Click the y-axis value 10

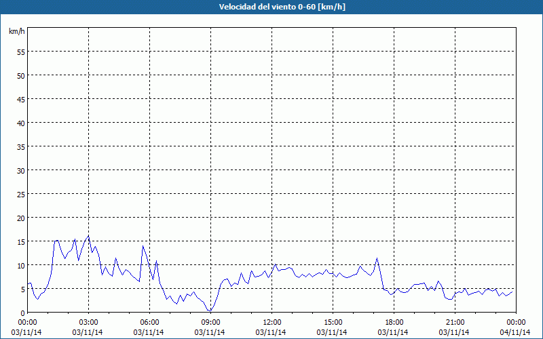(x=21, y=265)
